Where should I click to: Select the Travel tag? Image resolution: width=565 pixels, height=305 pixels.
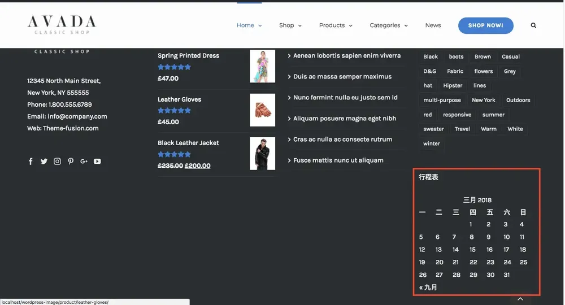tap(462, 129)
